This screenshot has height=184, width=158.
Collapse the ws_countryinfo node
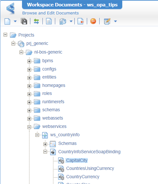point(37,135)
